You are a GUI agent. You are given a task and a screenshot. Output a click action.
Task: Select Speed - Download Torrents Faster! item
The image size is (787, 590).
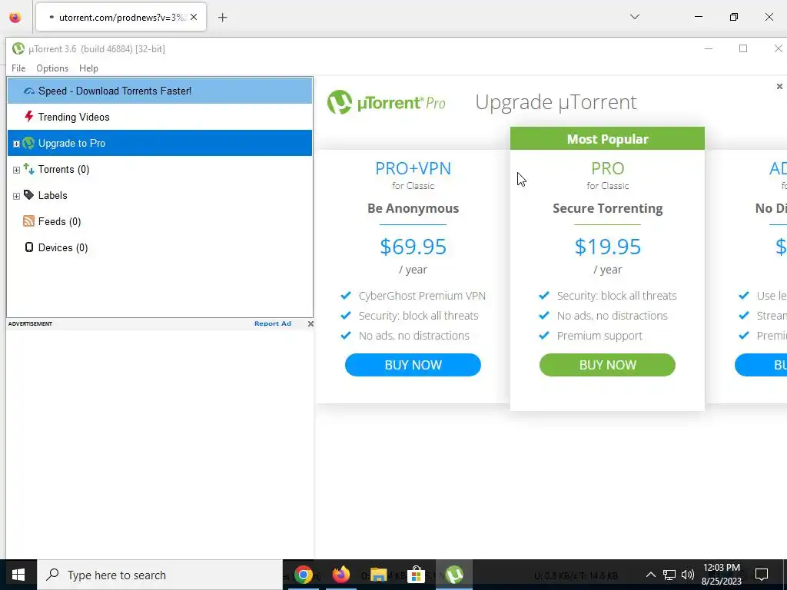click(x=160, y=91)
